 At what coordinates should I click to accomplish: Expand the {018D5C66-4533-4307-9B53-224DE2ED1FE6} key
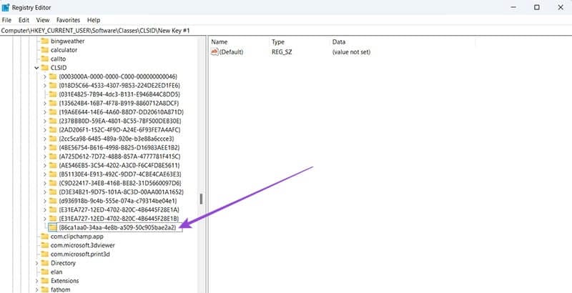click(44, 86)
